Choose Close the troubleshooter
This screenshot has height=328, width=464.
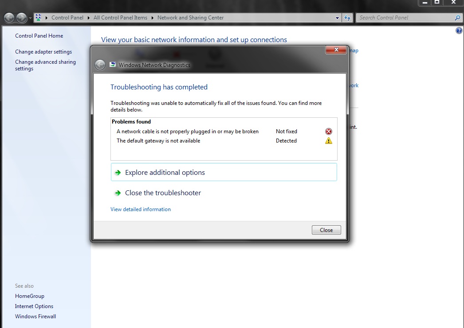(x=224, y=193)
